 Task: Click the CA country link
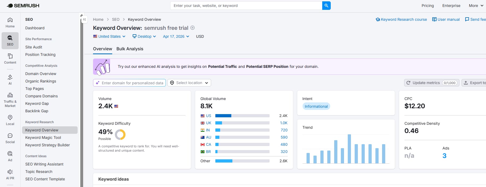tap(208, 144)
